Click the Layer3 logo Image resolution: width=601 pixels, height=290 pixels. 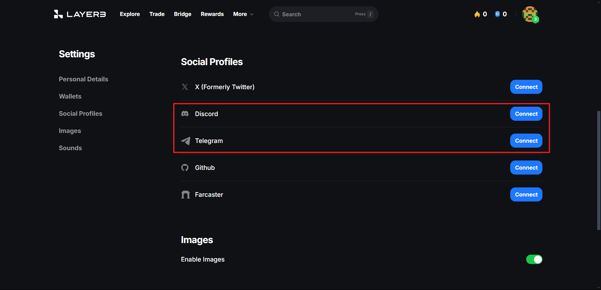tap(80, 14)
